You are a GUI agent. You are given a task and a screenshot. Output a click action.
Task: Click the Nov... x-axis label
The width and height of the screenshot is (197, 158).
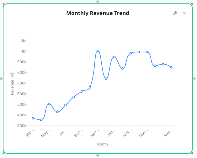pyautogui.click(x=95, y=133)
